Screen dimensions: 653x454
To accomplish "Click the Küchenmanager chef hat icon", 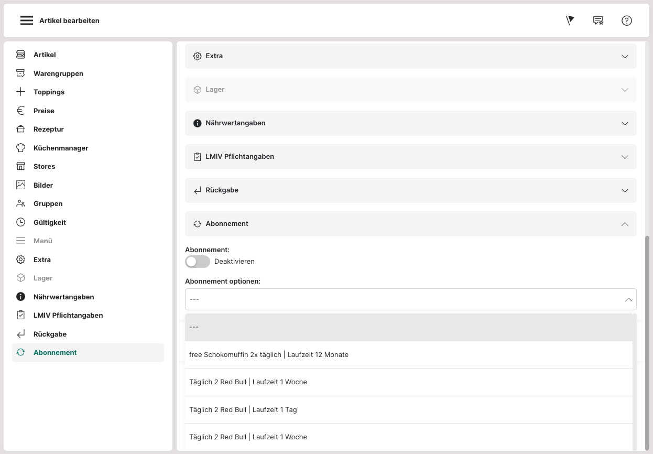I will point(20,148).
